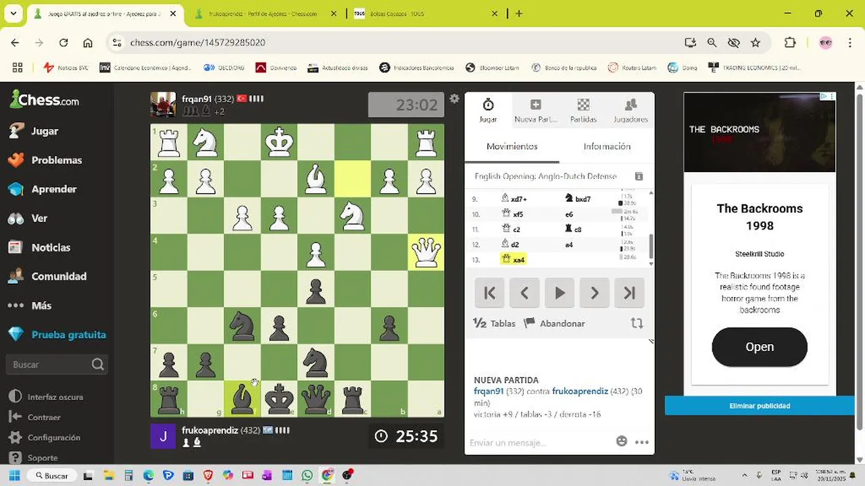Open Bloomberg Latam bookmark
865x486 pixels.
point(493,67)
